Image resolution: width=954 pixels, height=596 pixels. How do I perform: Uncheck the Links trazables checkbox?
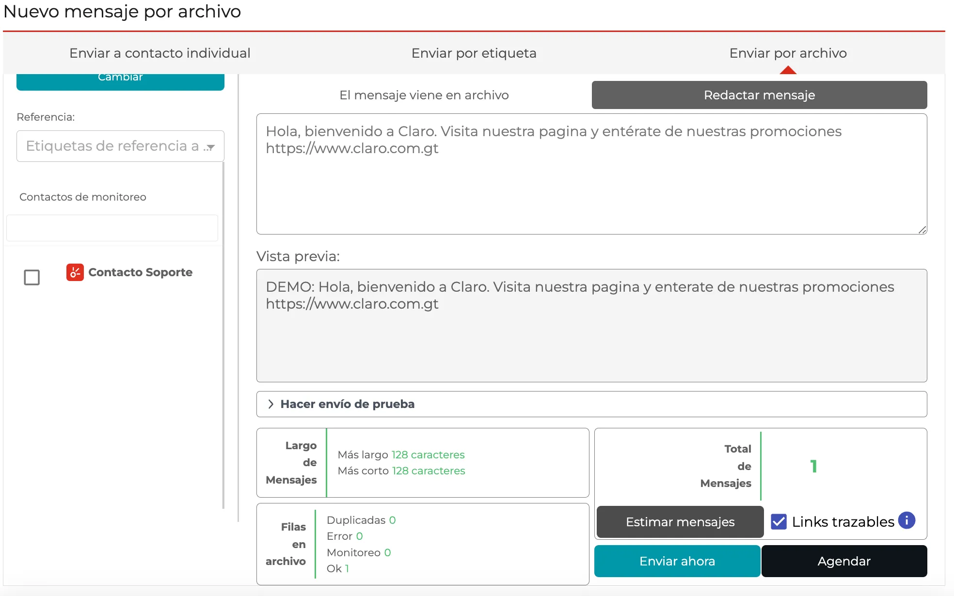click(x=779, y=522)
